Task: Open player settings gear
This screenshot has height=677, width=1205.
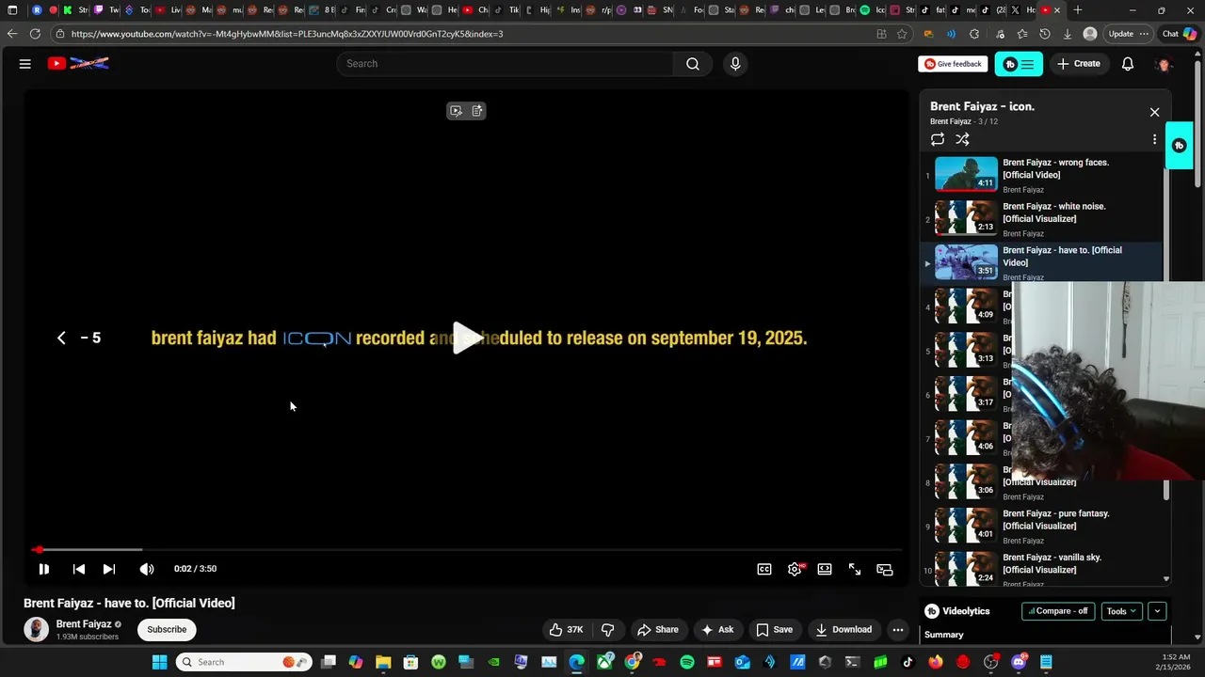Action: (x=795, y=569)
